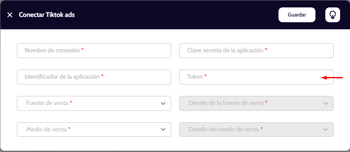Click the Conectar Tiktok ads title text
Screen dimensions: 350x152
click(46, 15)
